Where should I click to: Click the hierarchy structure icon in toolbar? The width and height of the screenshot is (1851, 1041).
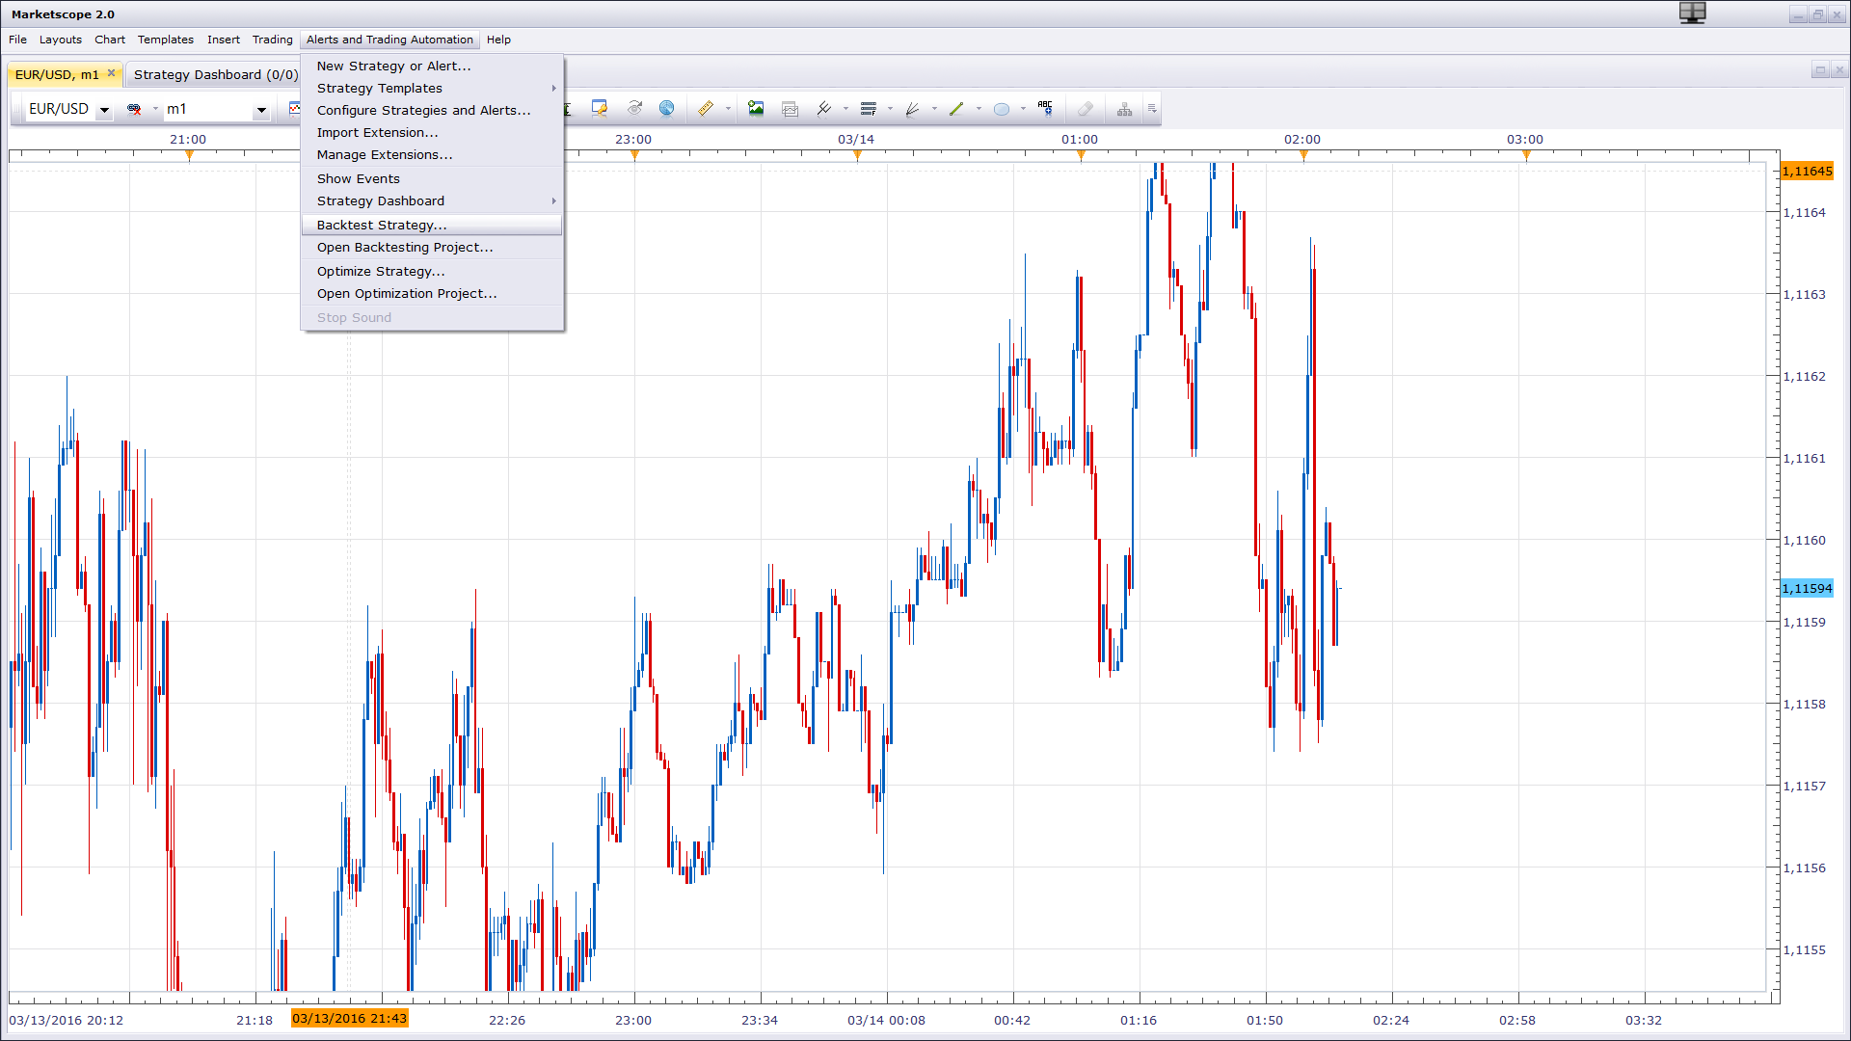point(1124,109)
